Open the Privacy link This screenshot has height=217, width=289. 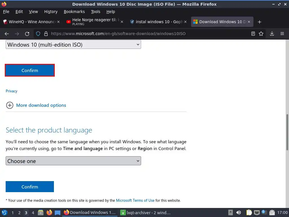[x=11, y=91]
